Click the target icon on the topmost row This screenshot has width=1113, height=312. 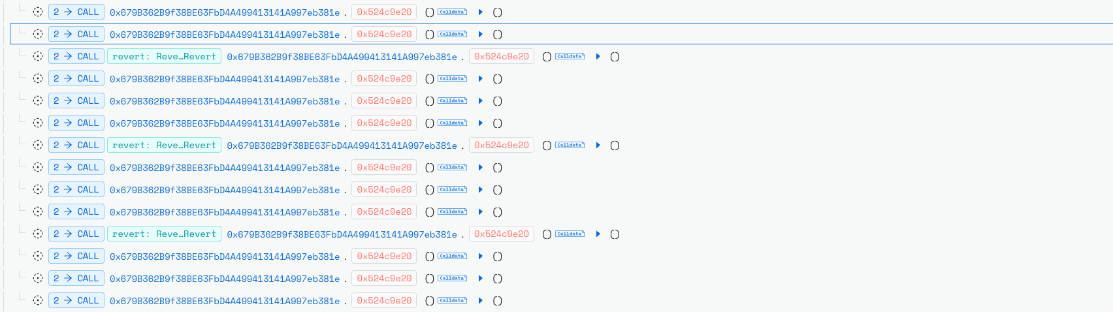[x=38, y=12]
